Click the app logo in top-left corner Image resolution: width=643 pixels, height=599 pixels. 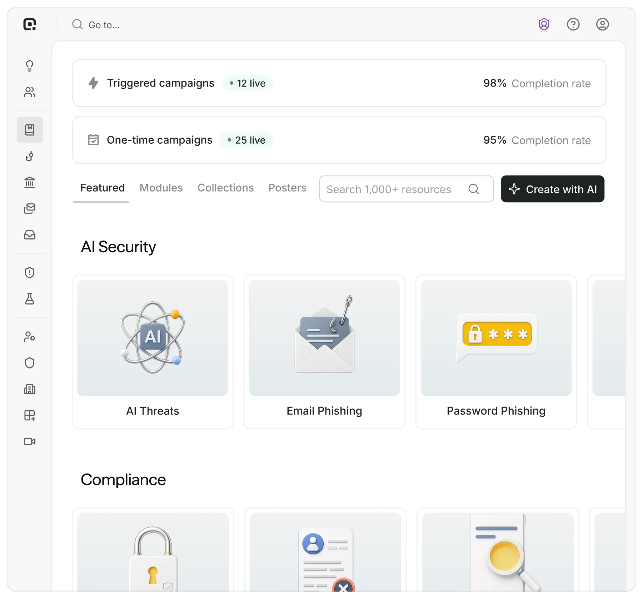pos(30,24)
